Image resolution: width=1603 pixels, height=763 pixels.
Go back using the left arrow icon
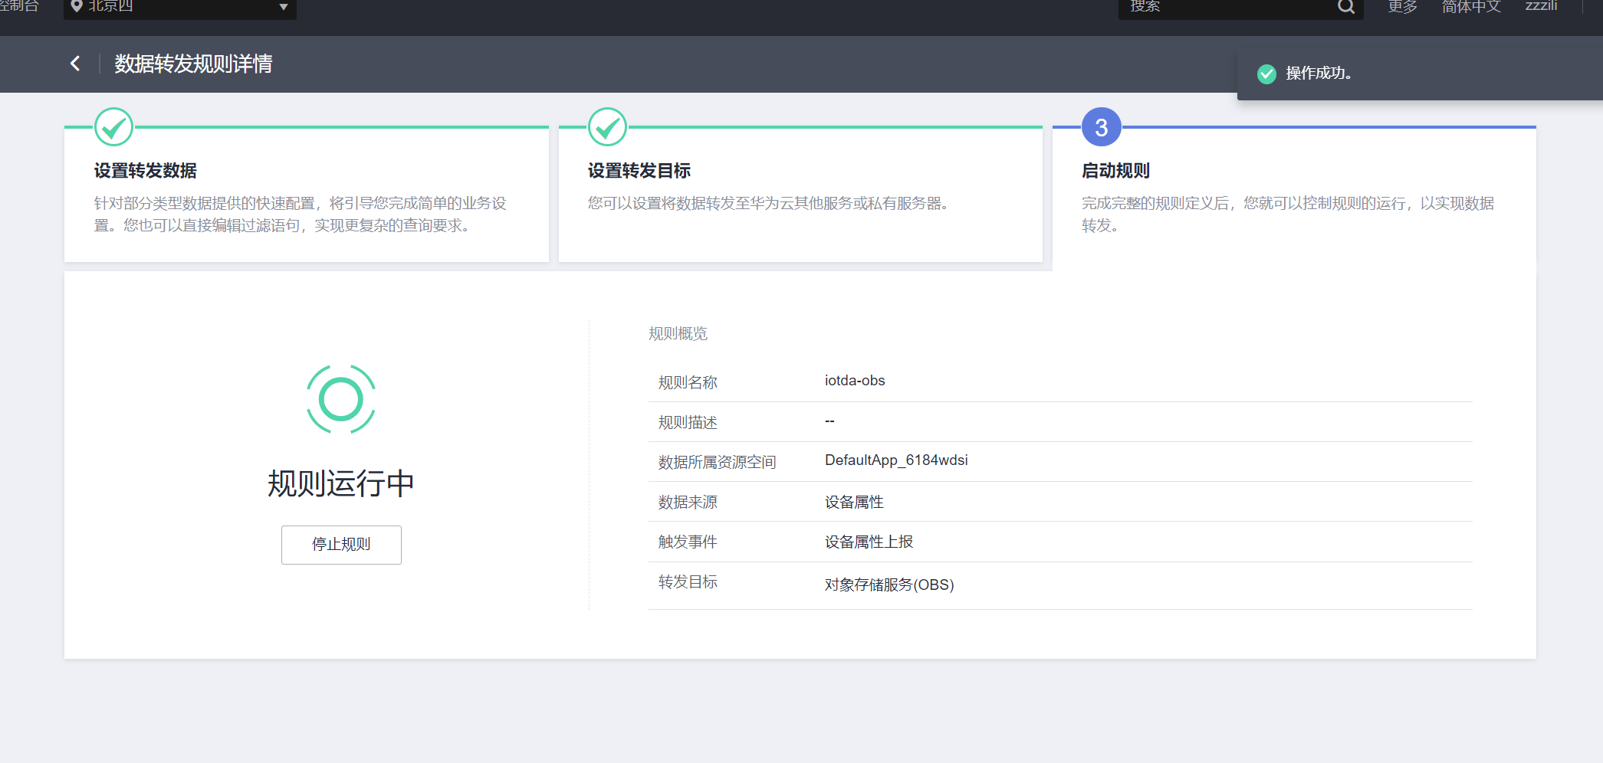[75, 64]
